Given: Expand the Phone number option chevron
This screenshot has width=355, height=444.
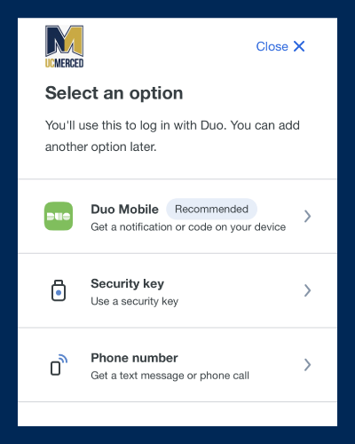Looking at the screenshot, I should [308, 365].
